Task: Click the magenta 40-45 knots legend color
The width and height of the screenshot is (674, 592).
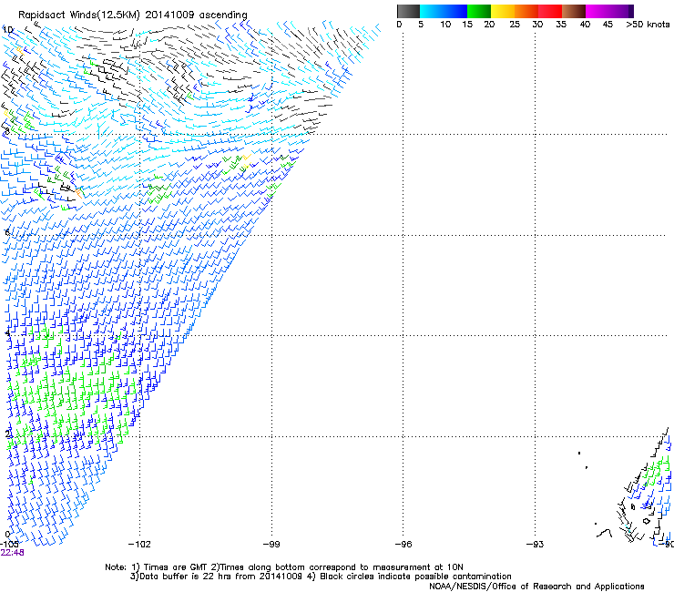Action: [597, 11]
